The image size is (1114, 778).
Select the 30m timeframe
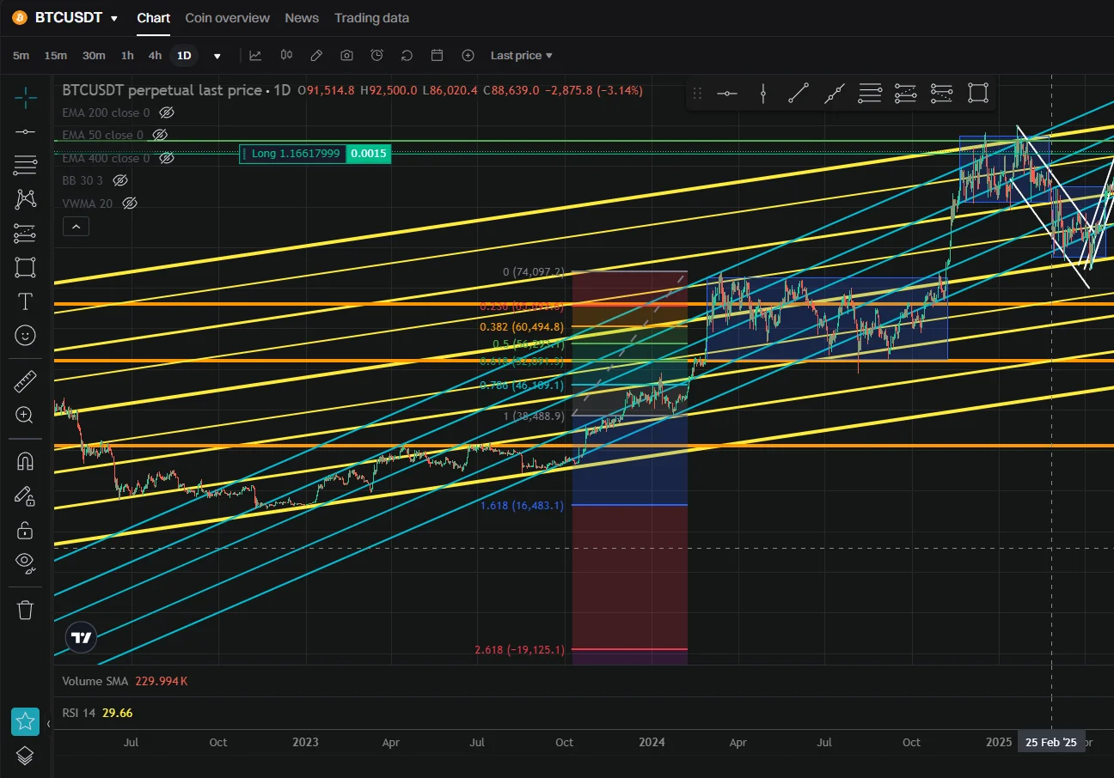click(94, 55)
